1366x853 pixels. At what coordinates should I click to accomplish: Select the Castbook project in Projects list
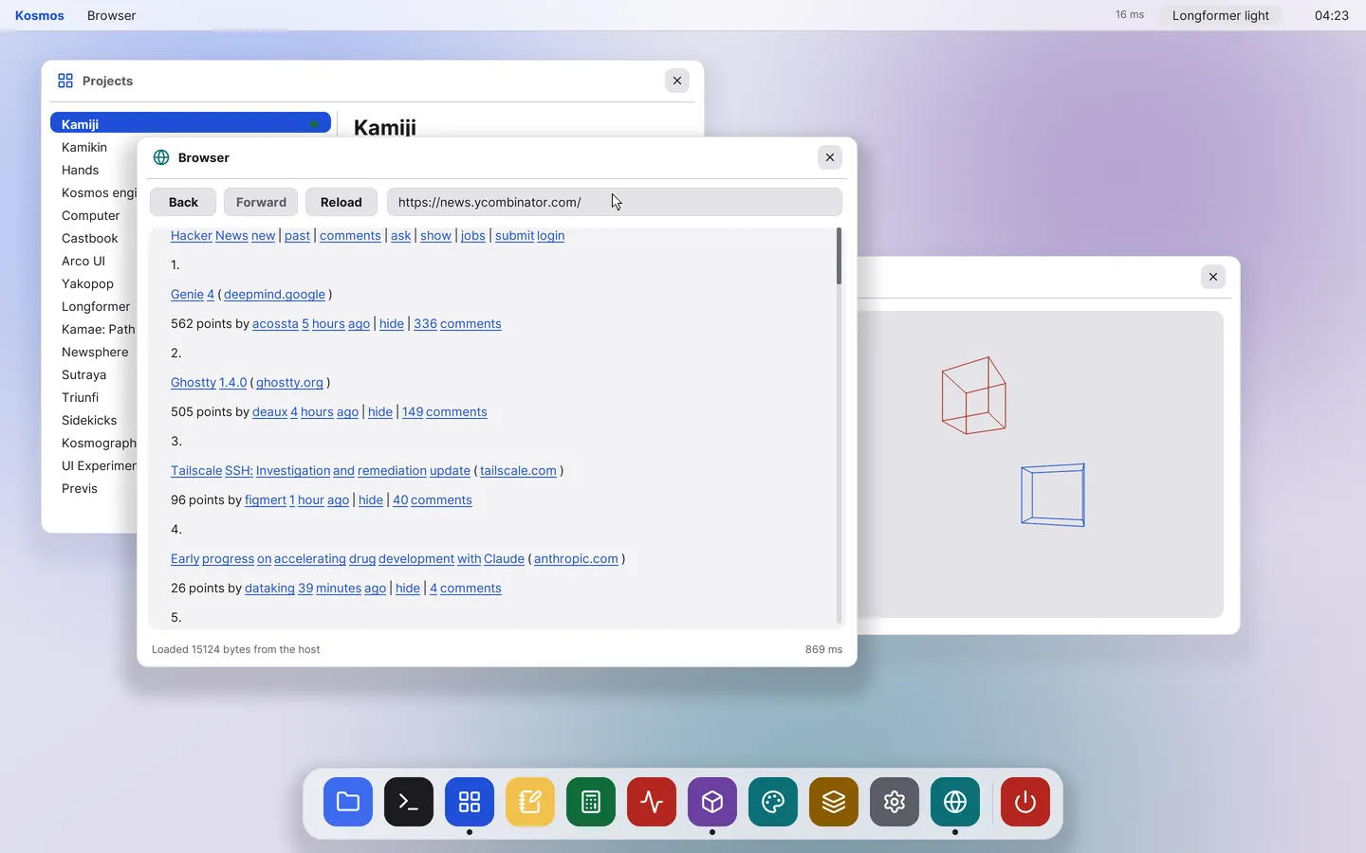coord(90,238)
